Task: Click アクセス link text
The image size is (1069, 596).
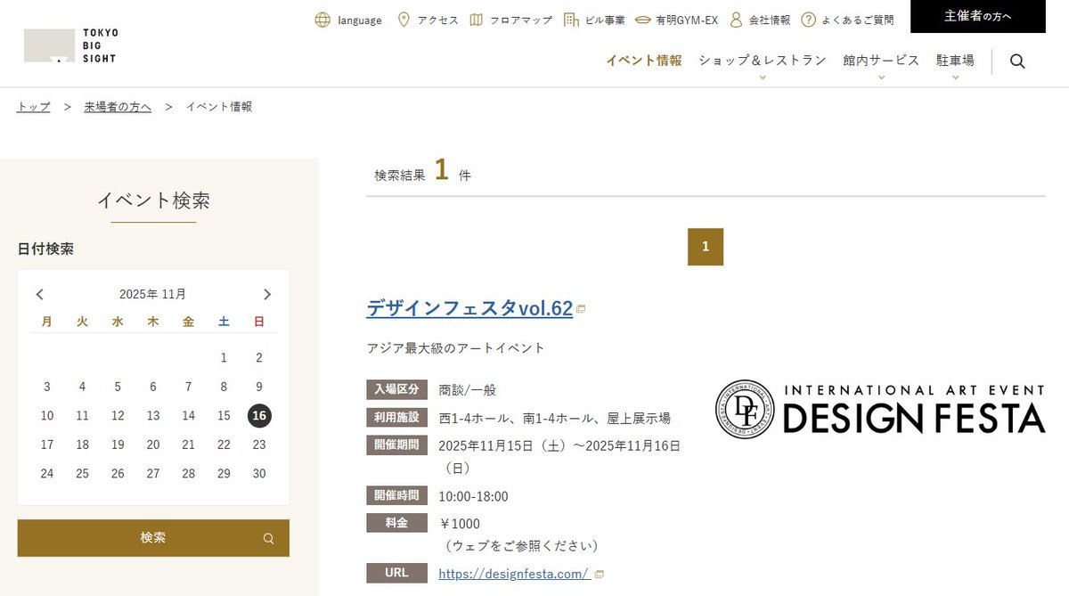Action: point(437,20)
